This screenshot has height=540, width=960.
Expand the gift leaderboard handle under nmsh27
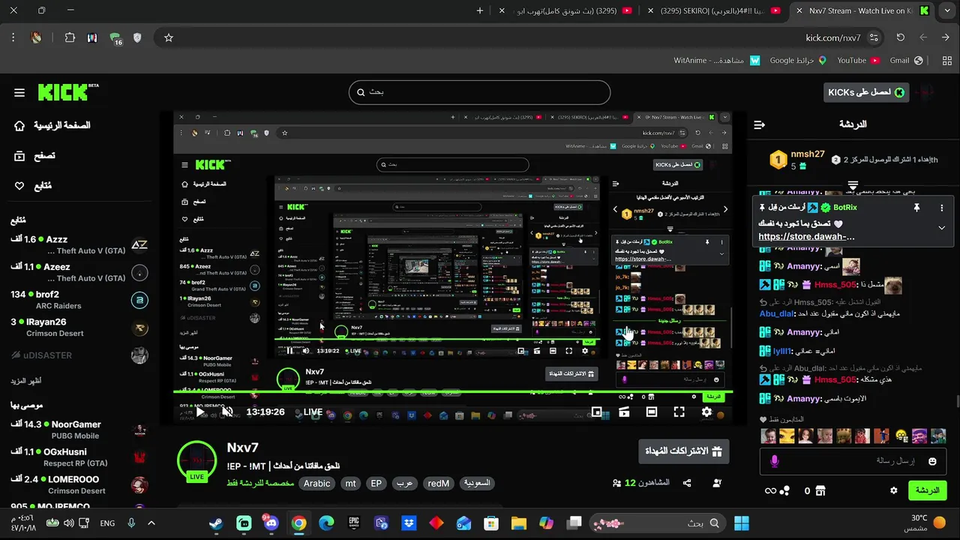[x=853, y=184]
